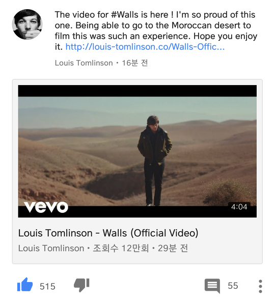Dislike the post with thumbs-down icon
Viewport: 275px width, 307px height.
tap(81, 285)
